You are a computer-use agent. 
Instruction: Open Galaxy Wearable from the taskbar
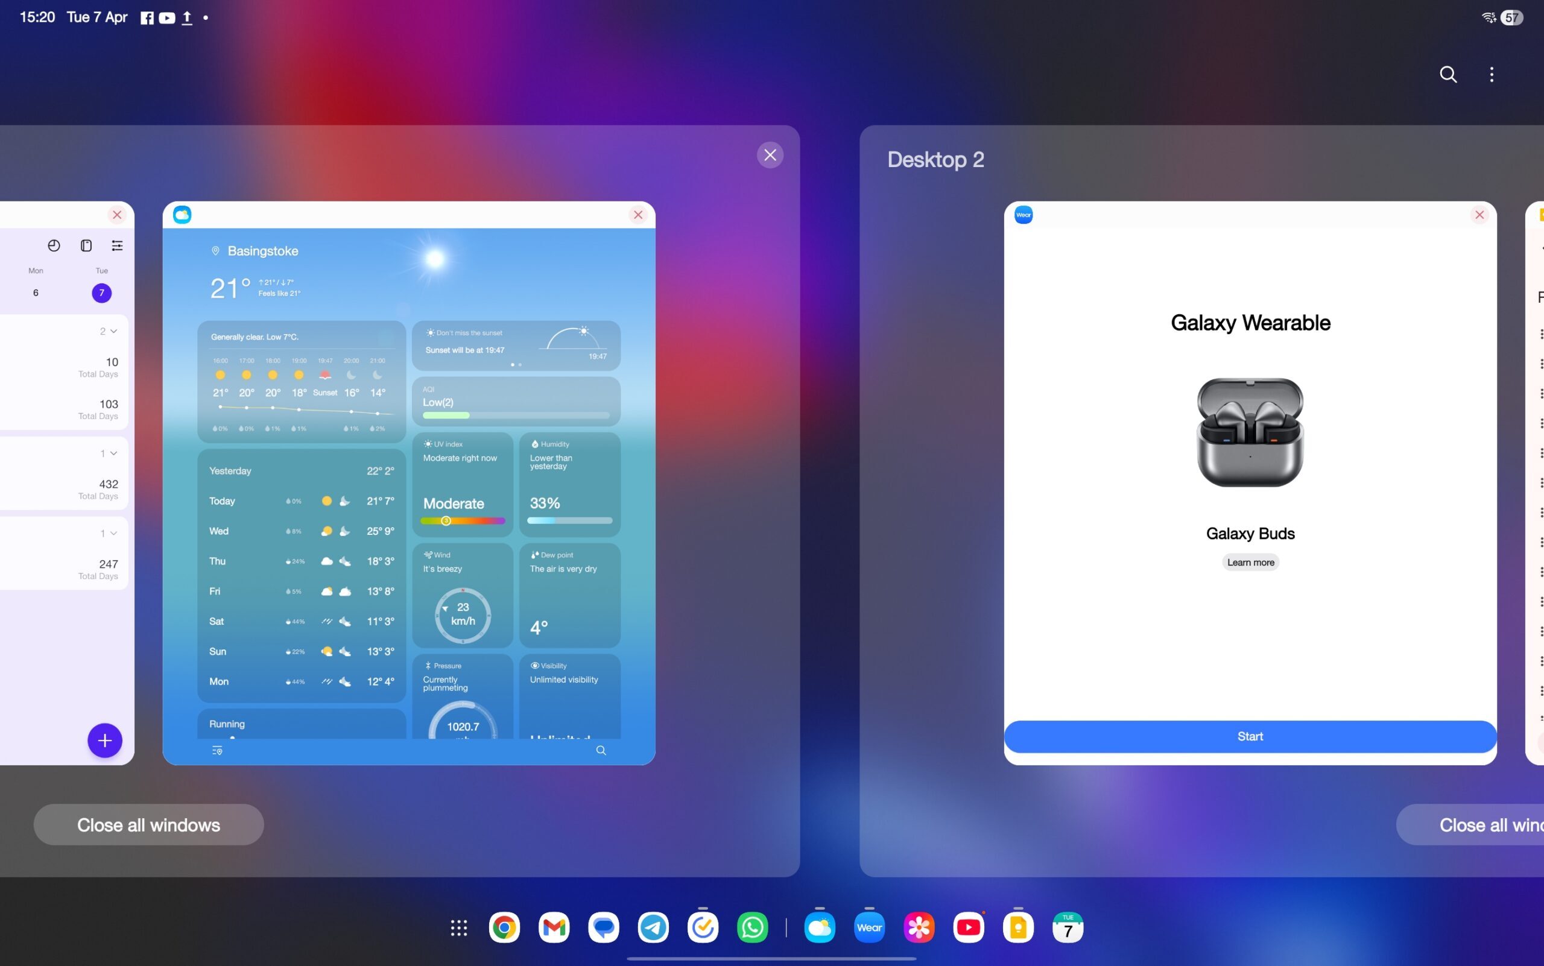[x=868, y=926]
